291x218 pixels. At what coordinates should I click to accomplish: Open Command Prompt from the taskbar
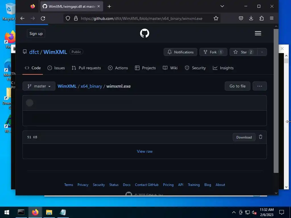pos(21,212)
